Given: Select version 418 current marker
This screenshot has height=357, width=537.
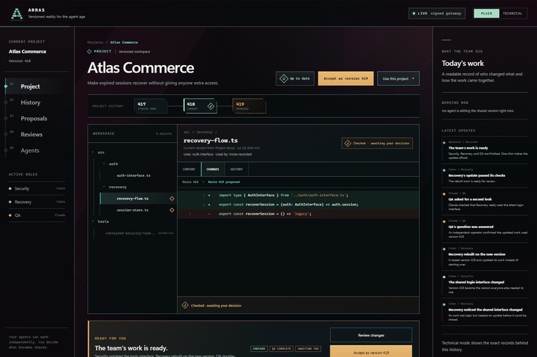Looking at the screenshot, I should (x=201, y=106).
